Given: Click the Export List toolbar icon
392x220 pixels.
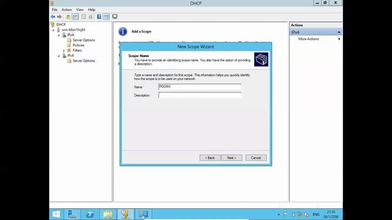Looking at the screenshot, I should (83, 16).
